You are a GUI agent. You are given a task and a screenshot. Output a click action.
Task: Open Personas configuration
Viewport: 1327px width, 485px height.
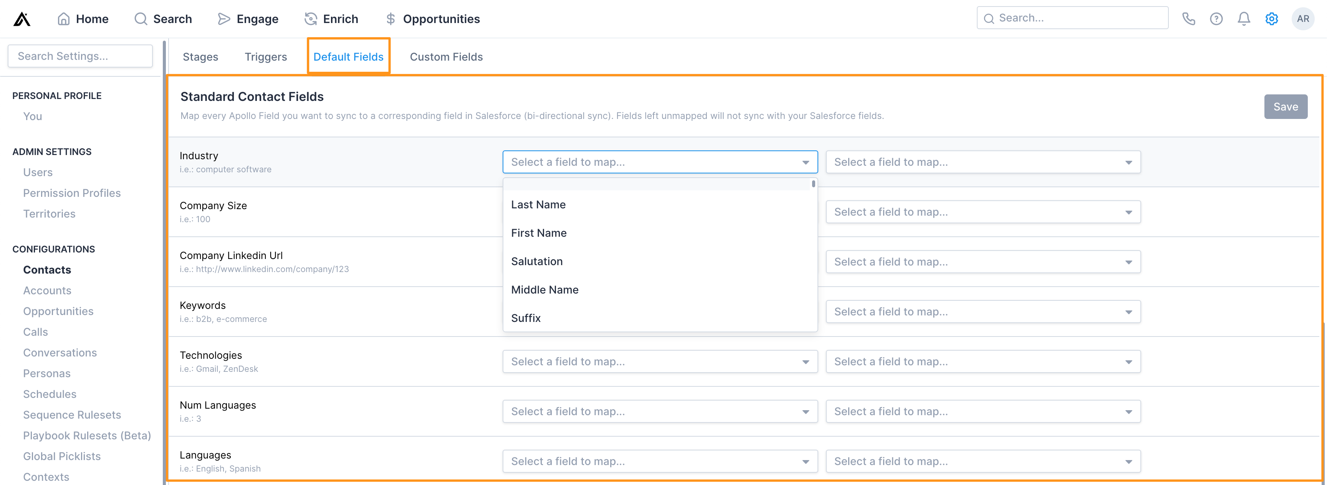point(46,373)
